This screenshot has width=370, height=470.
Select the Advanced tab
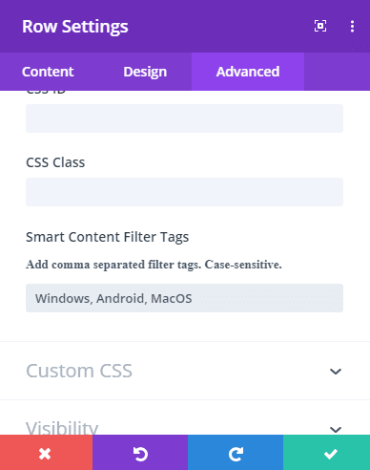click(x=248, y=72)
